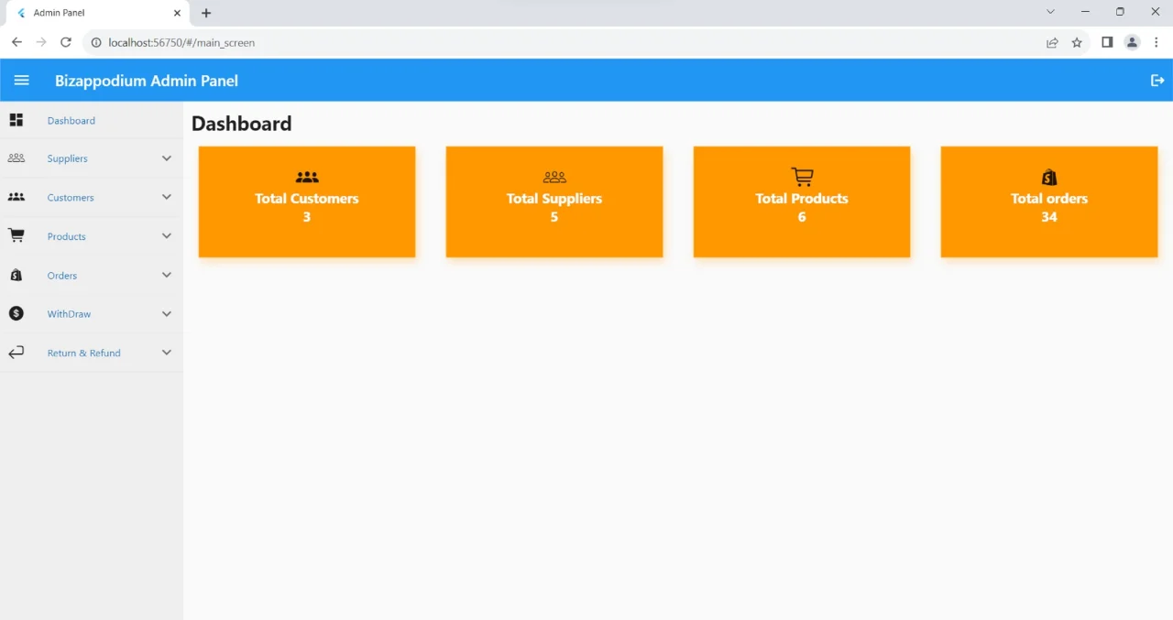Expand the Products chevron
The height and width of the screenshot is (620, 1173).
click(x=167, y=235)
